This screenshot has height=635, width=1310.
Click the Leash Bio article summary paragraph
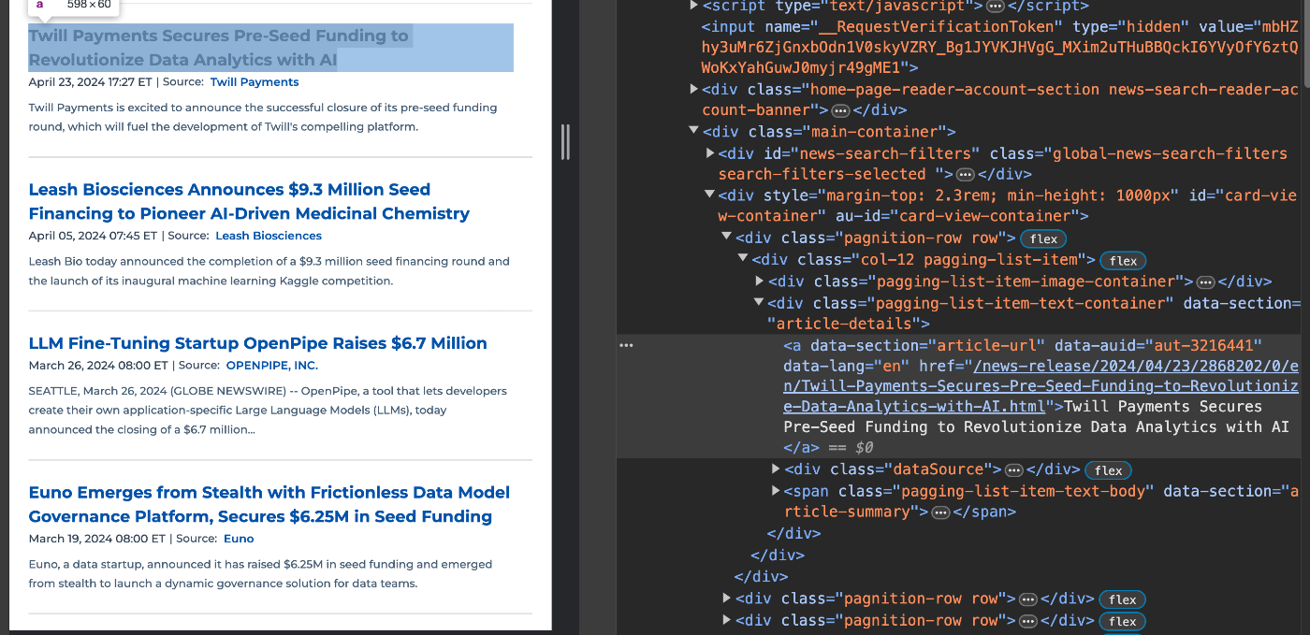pyautogui.click(x=269, y=271)
